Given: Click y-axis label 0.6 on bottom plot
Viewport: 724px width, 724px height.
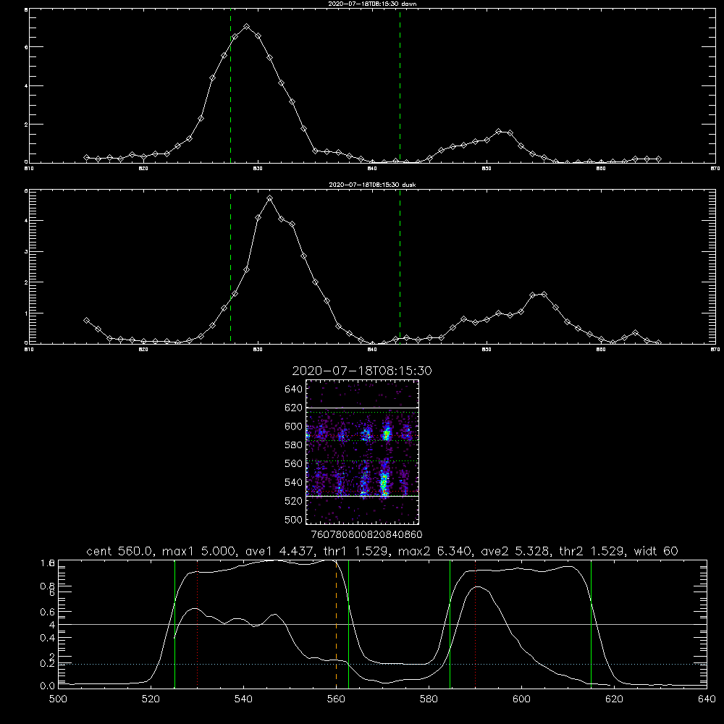Looking at the screenshot, I should click(x=48, y=612).
